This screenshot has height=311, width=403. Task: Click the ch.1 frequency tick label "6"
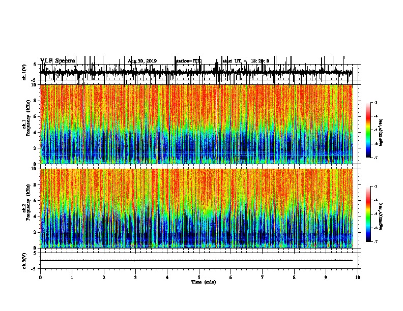tap(36, 117)
